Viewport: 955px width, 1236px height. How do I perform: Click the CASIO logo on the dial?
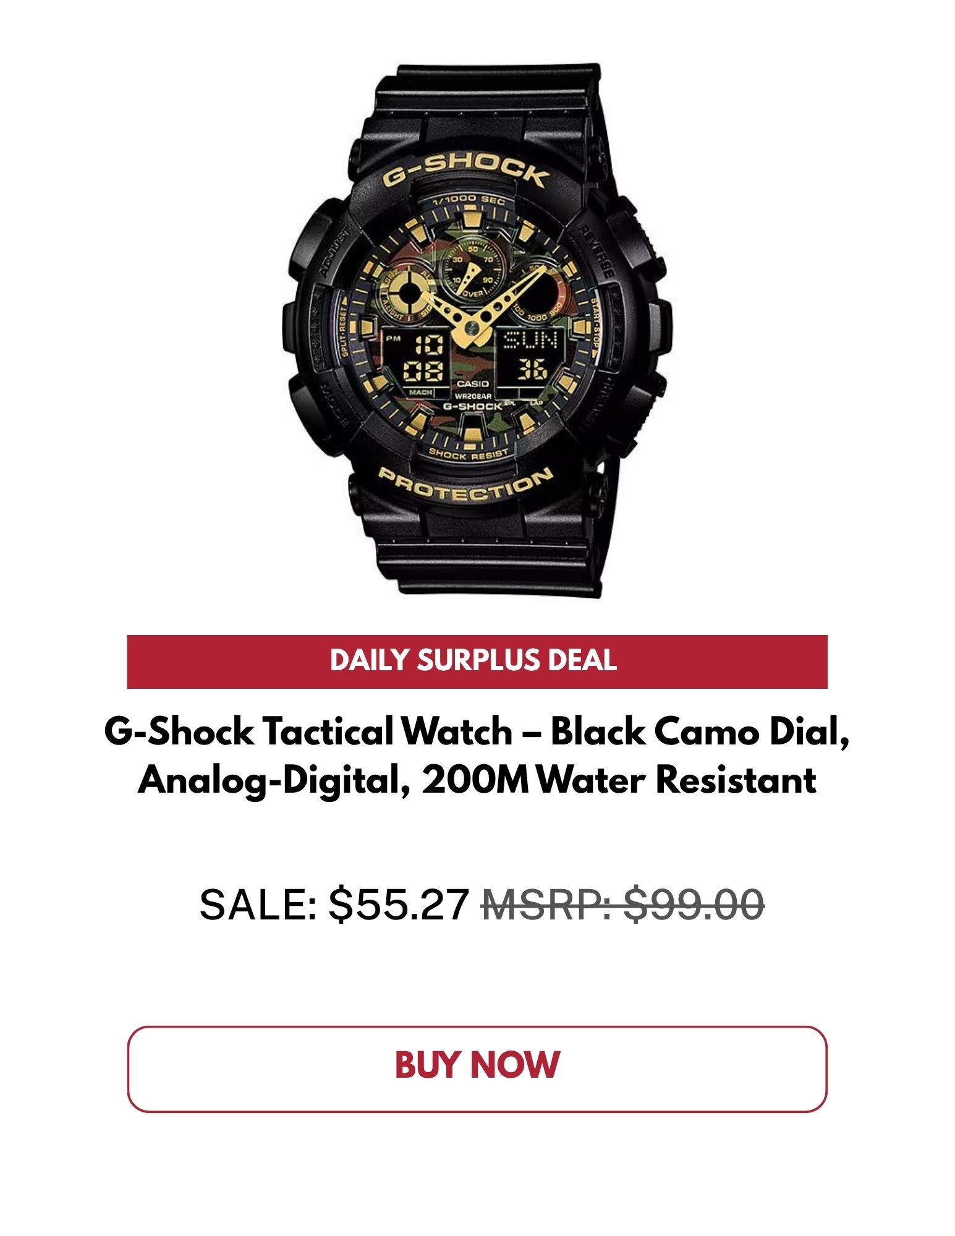click(x=472, y=383)
